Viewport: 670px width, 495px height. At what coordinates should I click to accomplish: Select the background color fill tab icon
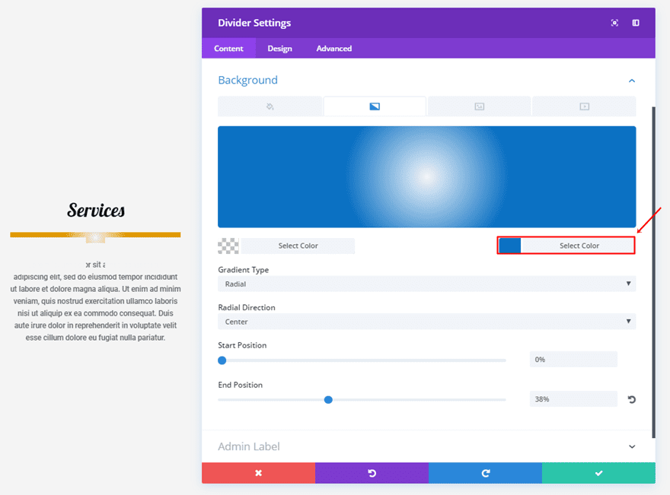click(270, 106)
